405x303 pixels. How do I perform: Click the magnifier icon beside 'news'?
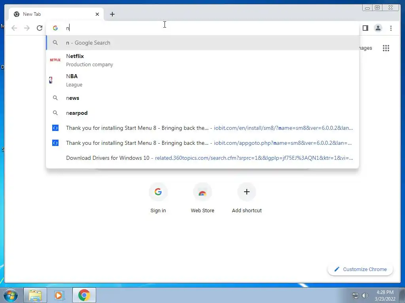[x=55, y=98]
